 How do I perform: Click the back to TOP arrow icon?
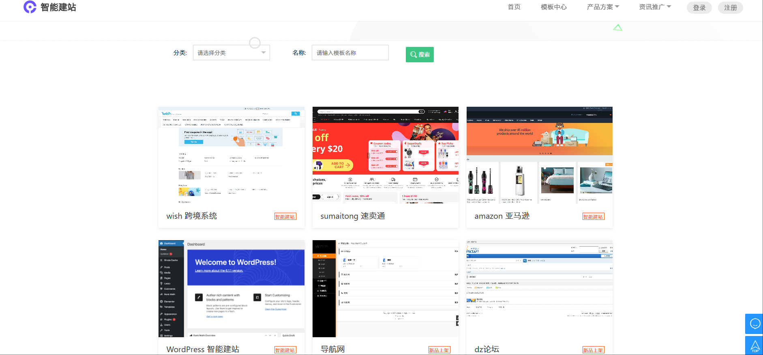[754, 346]
